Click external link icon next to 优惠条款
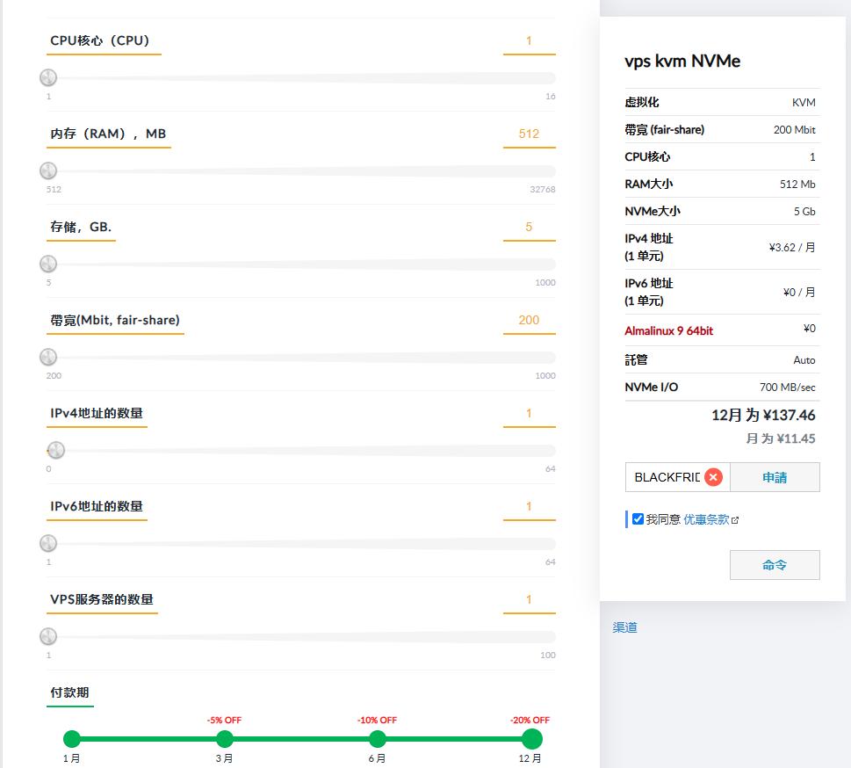This screenshot has width=851, height=768. coord(735,520)
